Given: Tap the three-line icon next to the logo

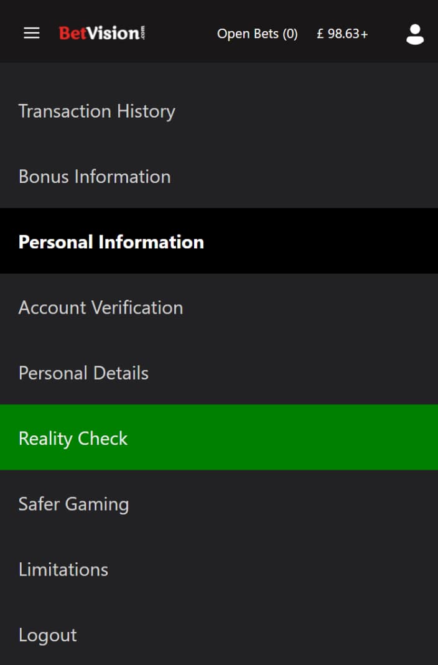Looking at the screenshot, I should 31,33.
